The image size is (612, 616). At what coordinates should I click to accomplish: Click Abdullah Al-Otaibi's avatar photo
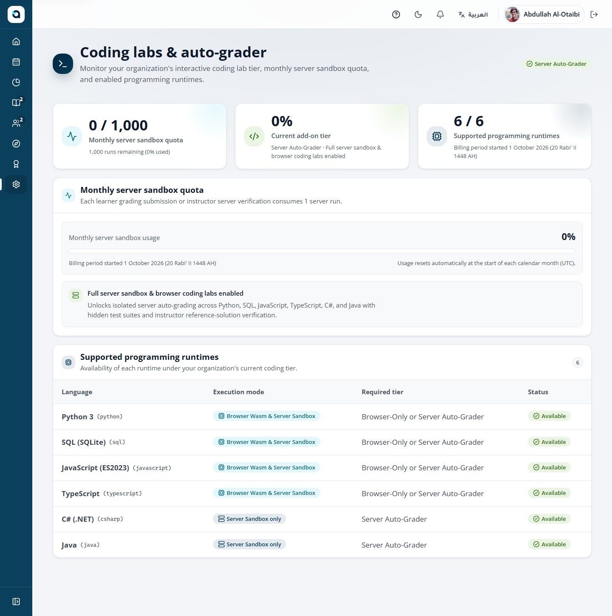click(513, 14)
